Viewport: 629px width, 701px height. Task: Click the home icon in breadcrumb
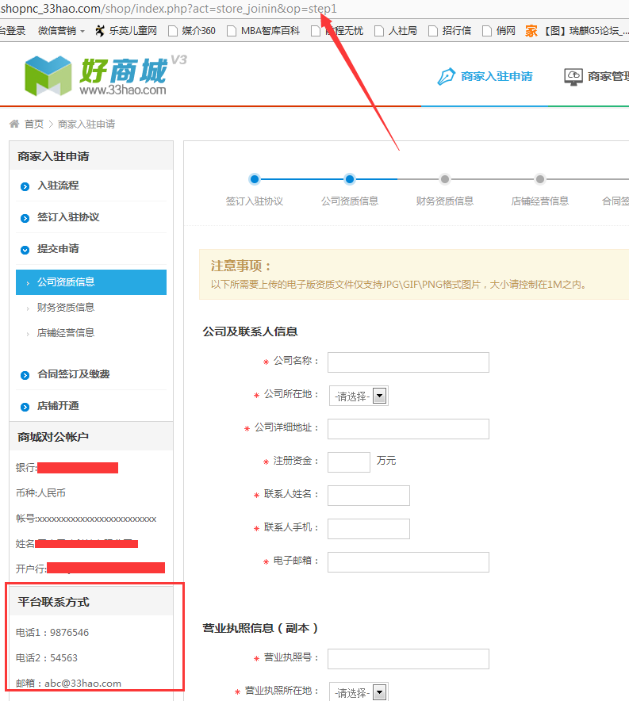(14, 124)
